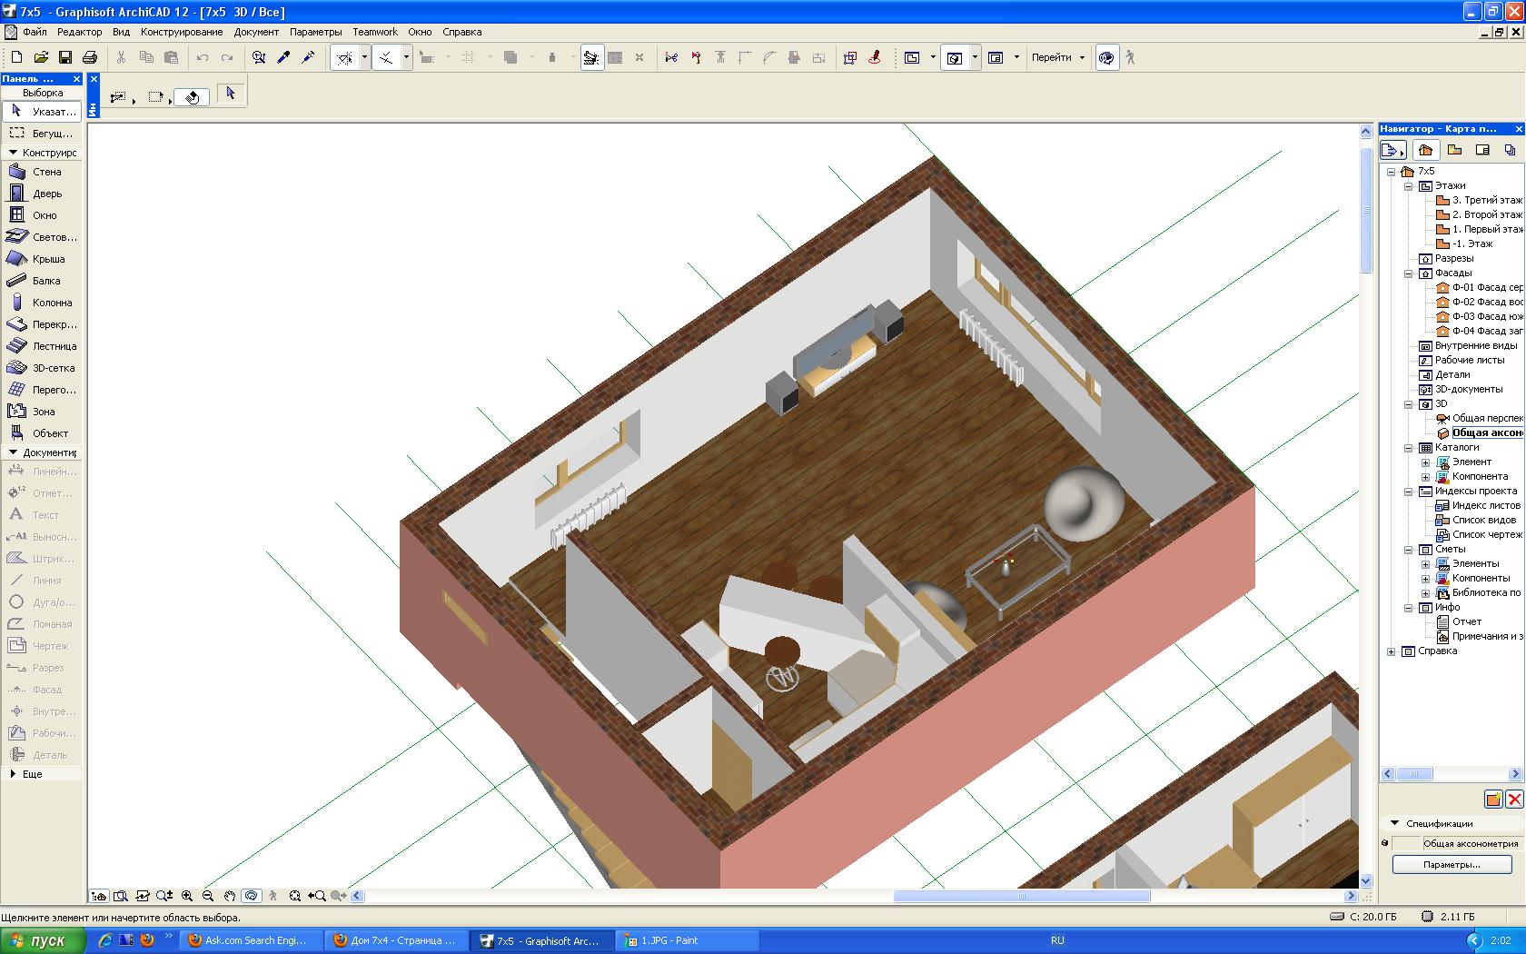The width and height of the screenshot is (1526, 954).
Task: Expand the Справка node in Navigator
Action: (1392, 651)
